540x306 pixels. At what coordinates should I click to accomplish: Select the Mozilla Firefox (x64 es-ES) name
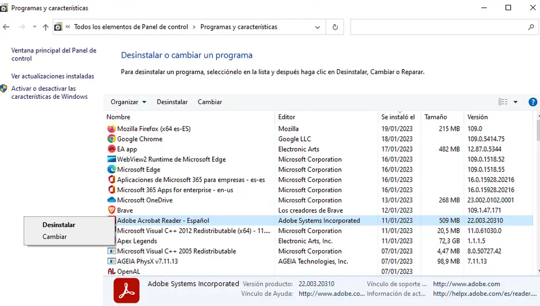tap(153, 129)
